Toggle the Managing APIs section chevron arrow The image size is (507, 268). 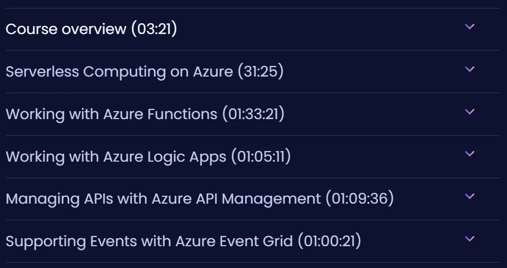(469, 196)
